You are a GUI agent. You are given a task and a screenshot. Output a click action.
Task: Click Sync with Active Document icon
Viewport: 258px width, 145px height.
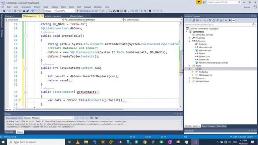click(x=210, y=21)
